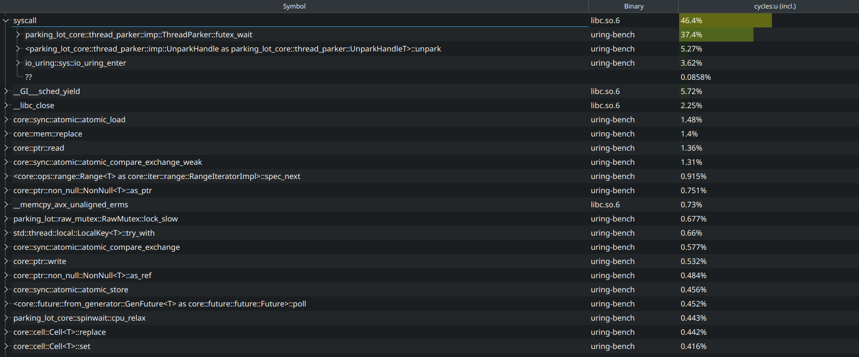
Task: Click the 2.25% cycles value
Action: click(x=691, y=105)
